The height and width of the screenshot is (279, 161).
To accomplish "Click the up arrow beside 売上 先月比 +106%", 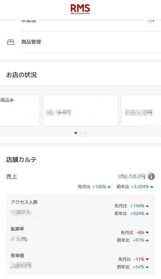I will pos(109,187).
